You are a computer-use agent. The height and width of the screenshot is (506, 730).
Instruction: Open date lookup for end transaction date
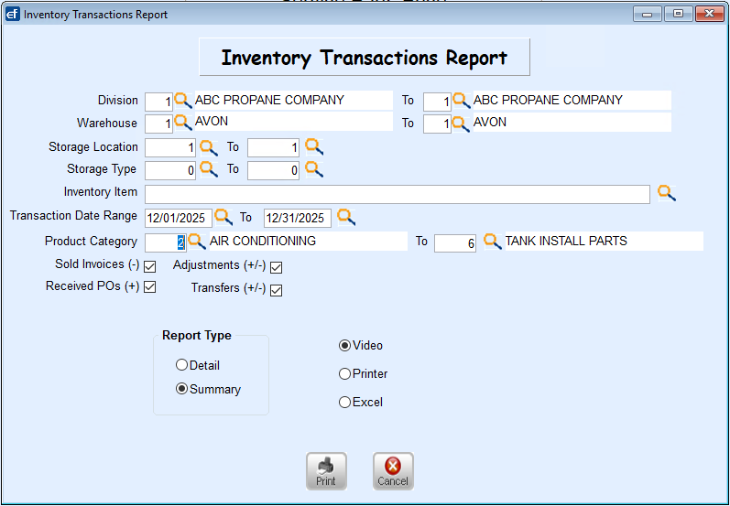click(346, 217)
